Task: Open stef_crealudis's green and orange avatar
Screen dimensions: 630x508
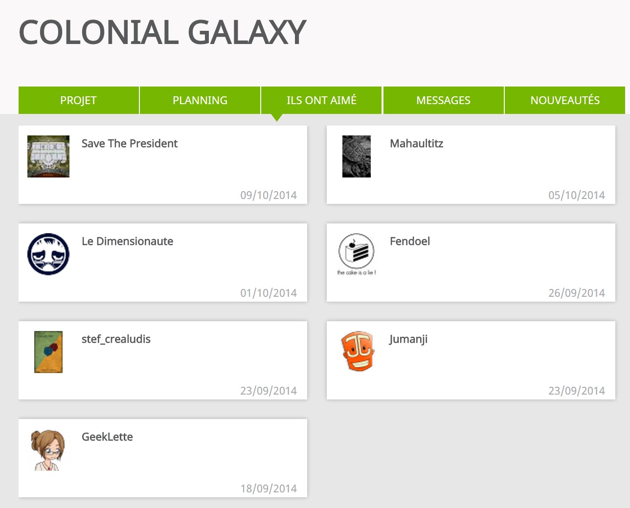Action: [48, 352]
